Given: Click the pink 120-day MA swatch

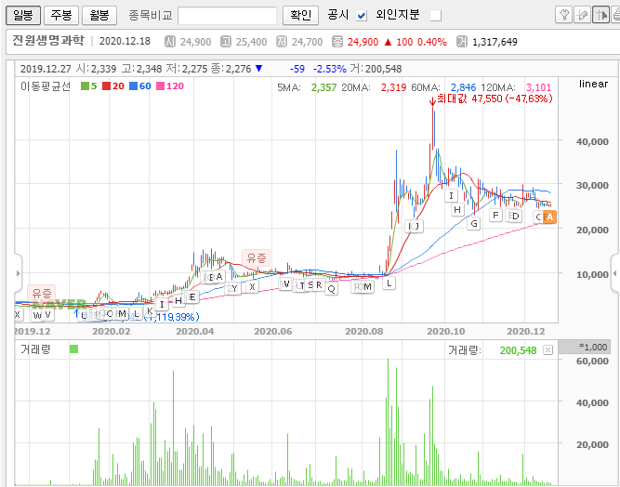Looking at the screenshot, I should [x=160, y=86].
